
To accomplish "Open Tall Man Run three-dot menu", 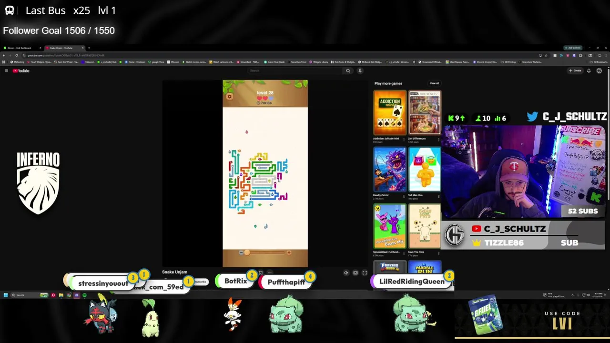I will 439,196.
